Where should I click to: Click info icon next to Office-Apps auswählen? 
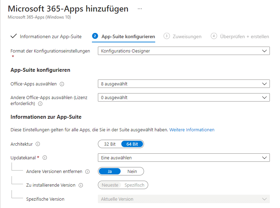click(62, 84)
